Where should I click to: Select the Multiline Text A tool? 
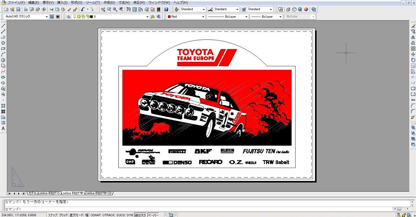click(x=3, y=129)
